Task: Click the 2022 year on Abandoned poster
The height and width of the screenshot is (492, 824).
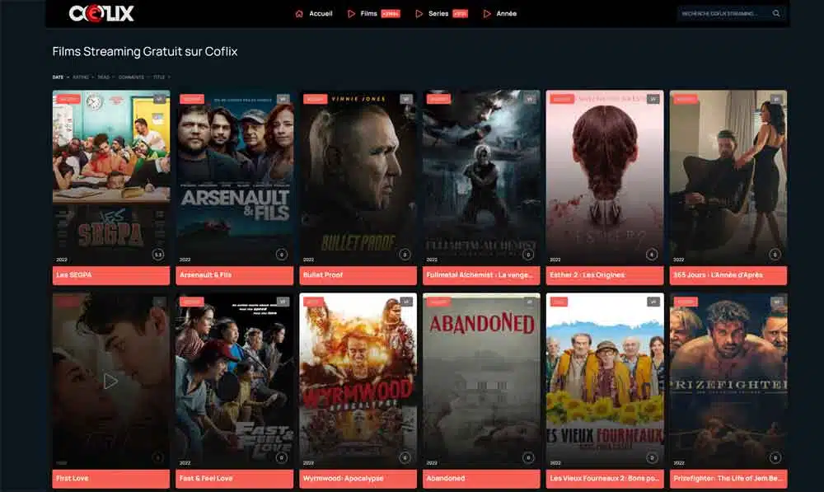Action: pos(432,463)
